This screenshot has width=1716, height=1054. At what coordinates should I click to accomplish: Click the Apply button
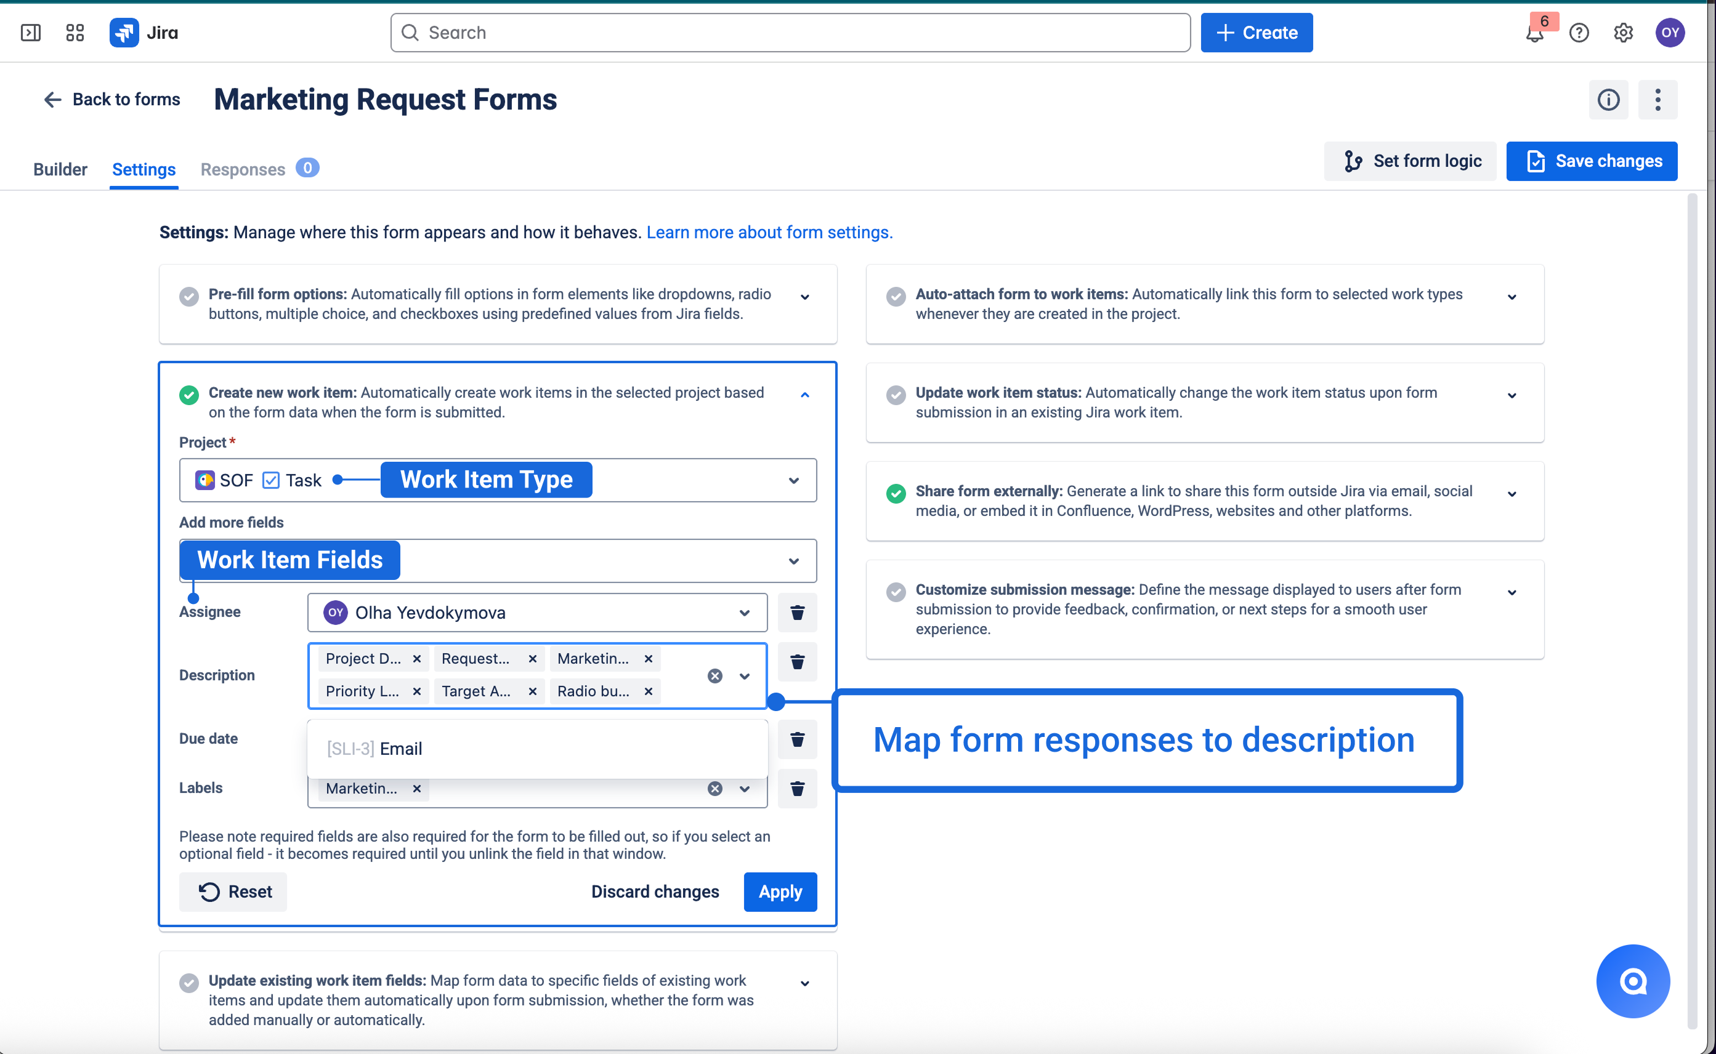(780, 891)
